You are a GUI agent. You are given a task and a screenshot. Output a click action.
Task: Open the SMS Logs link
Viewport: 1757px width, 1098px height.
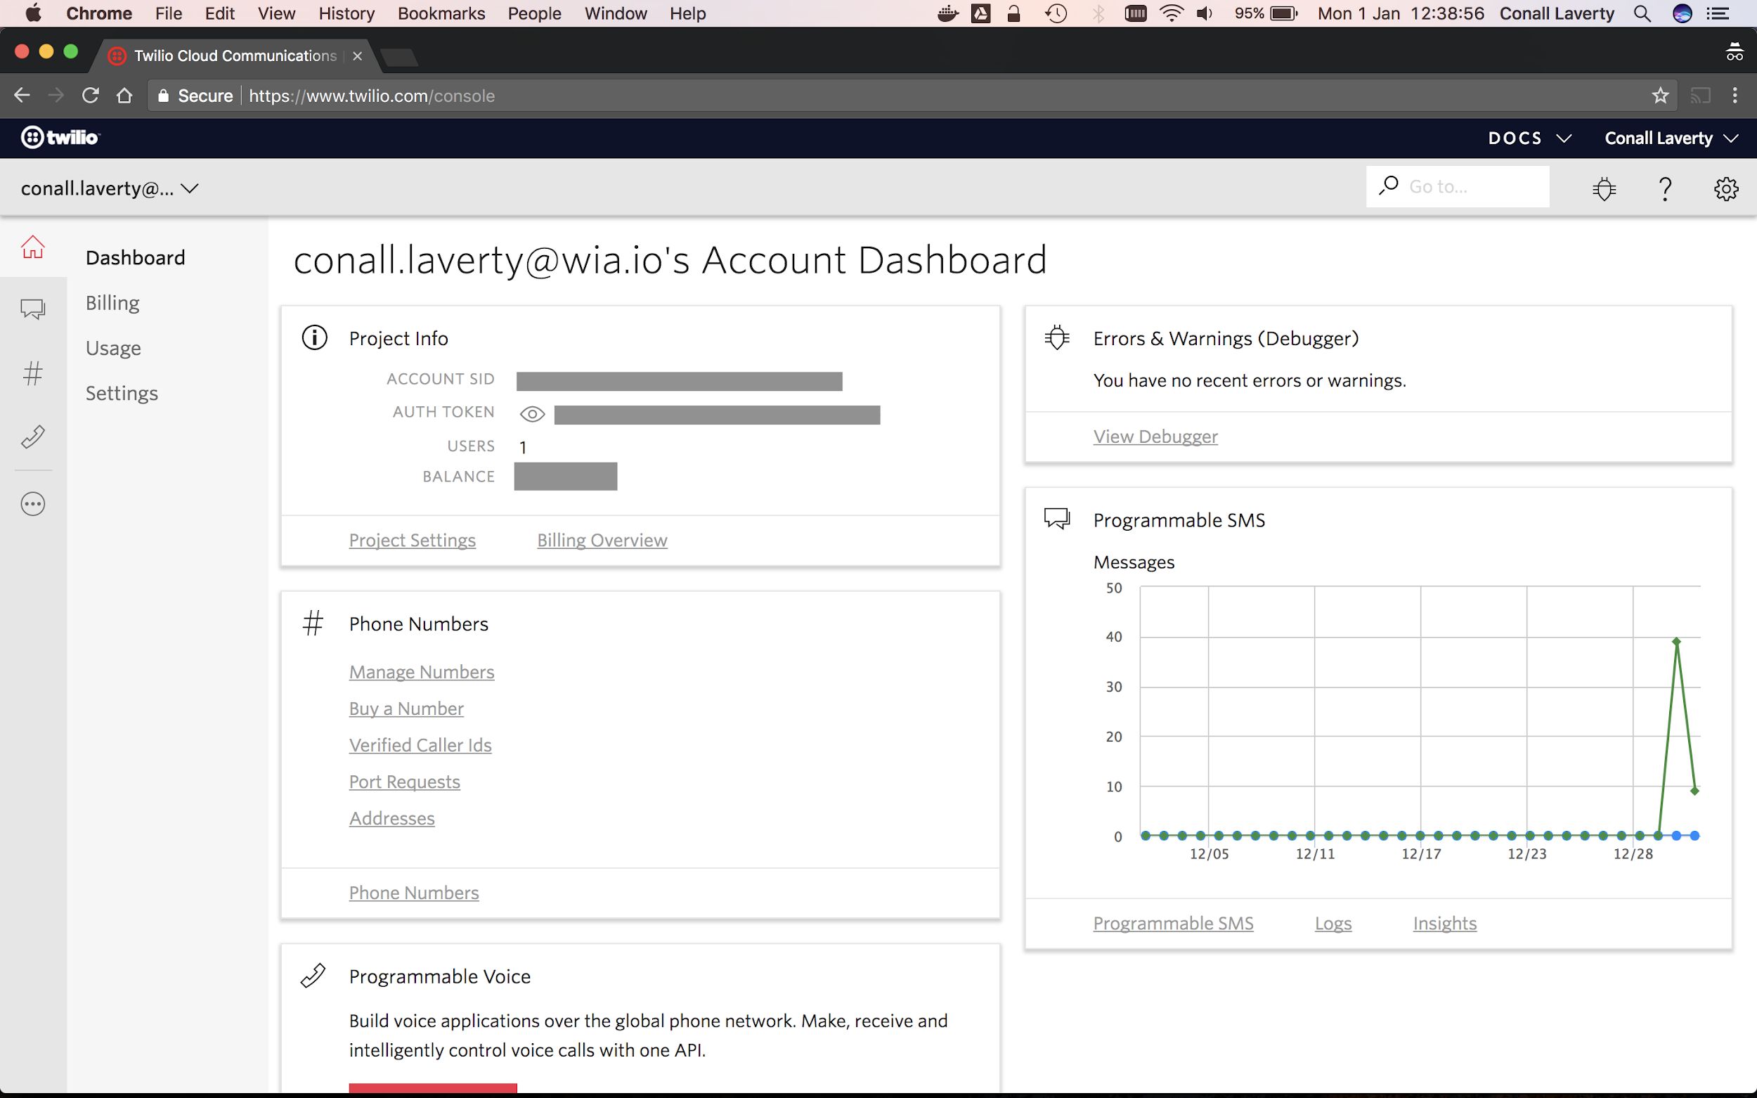tap(1333, 923)
